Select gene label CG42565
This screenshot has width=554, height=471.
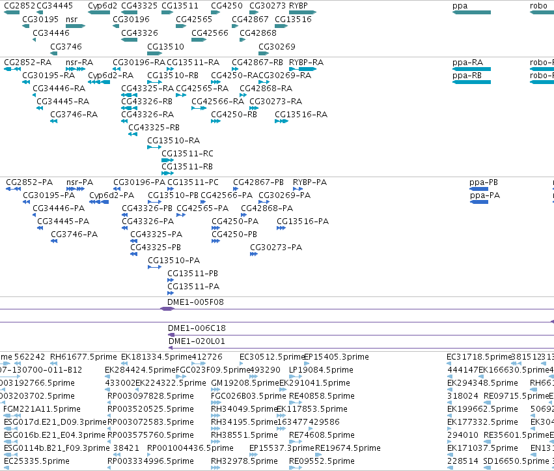[x=194, y=19]
